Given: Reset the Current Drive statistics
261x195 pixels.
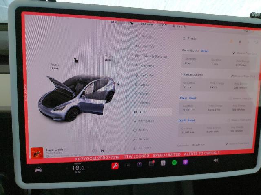Looking at the screenshot, I should [x=205, y=51].
